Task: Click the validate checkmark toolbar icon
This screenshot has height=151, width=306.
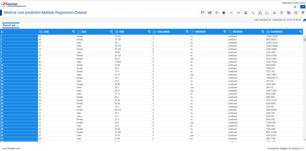Action: click(x=210, y=13)
